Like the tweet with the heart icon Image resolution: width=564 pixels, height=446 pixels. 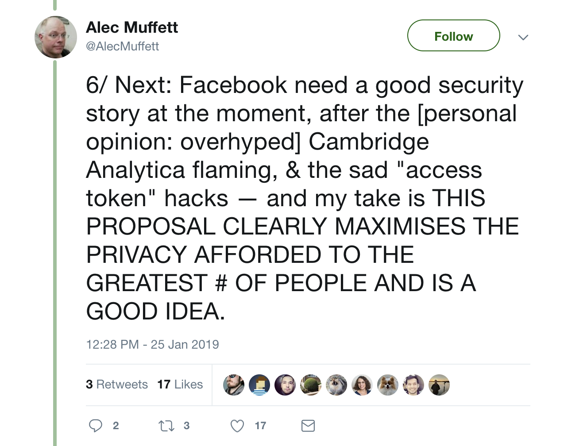(237, 426)
